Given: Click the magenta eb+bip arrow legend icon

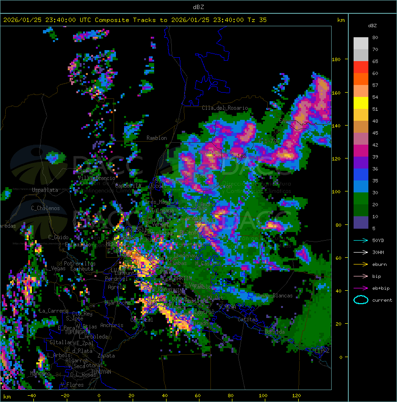Looking at the screenshot, I should coord(361,288).
